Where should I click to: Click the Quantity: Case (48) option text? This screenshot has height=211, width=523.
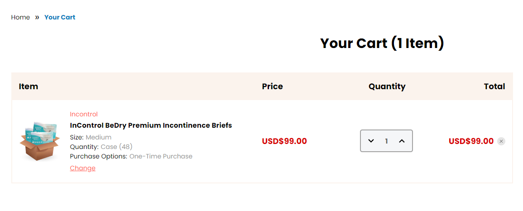click(101, 147)
